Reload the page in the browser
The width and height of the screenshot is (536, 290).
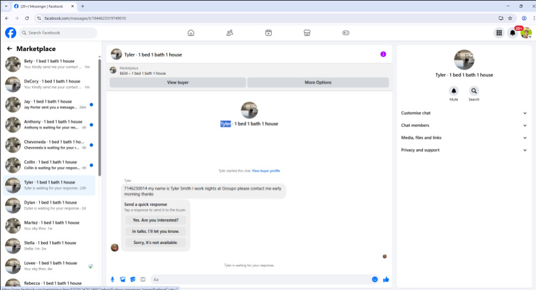pyautogui.click(x=27, y=18)
